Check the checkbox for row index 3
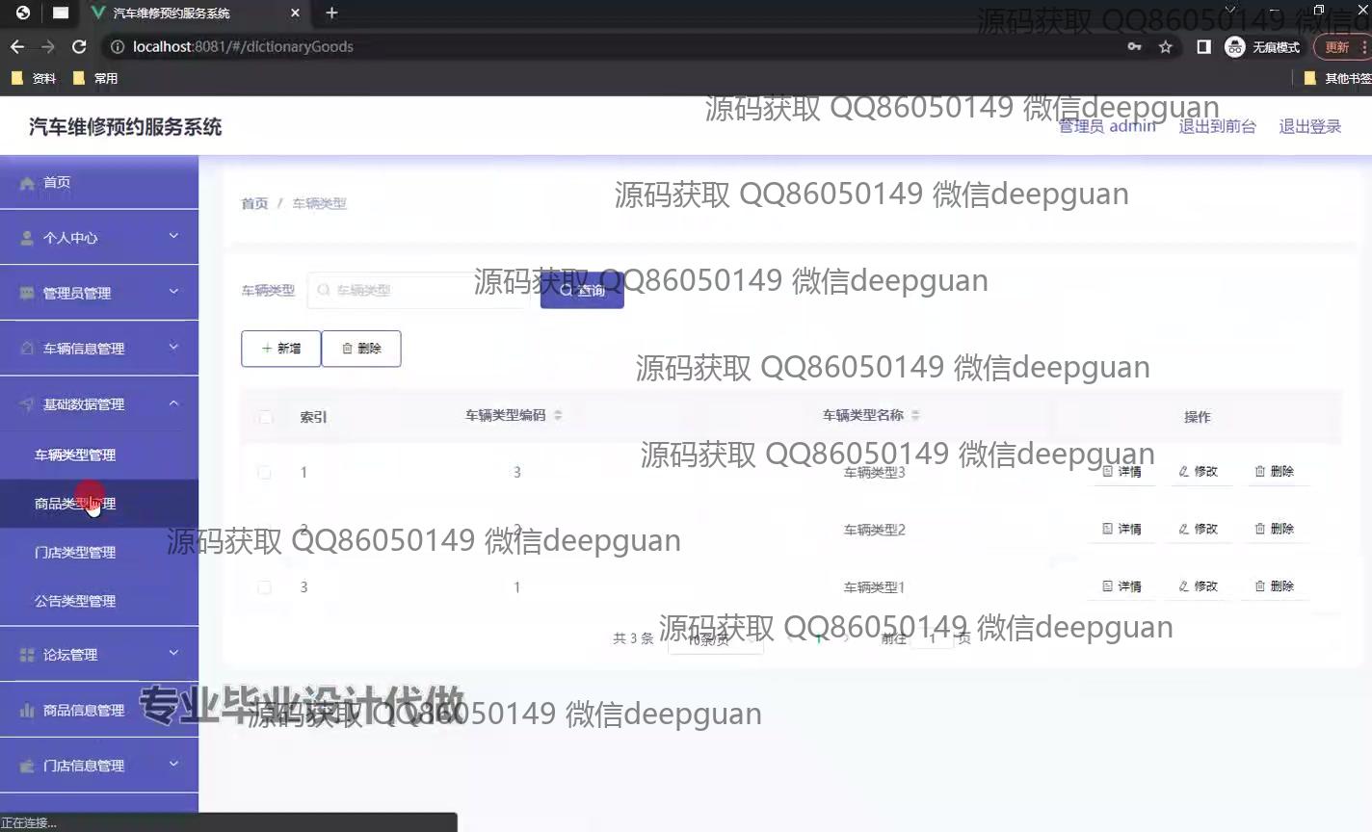 point(265,587)
